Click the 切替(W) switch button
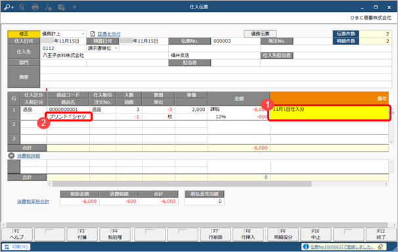 [16, 247]
